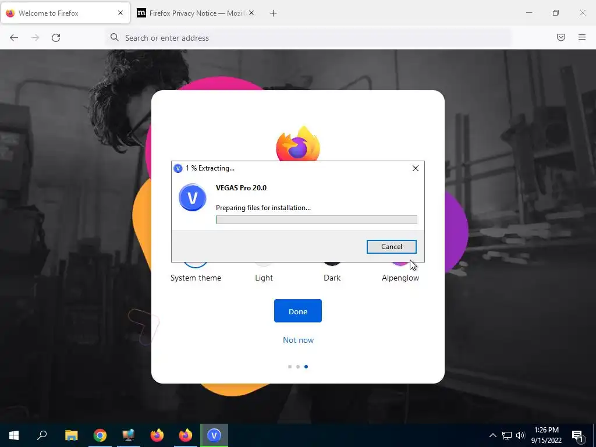Click the first step indicator dot
596x447 pixels.
click(x=290, y=367)
